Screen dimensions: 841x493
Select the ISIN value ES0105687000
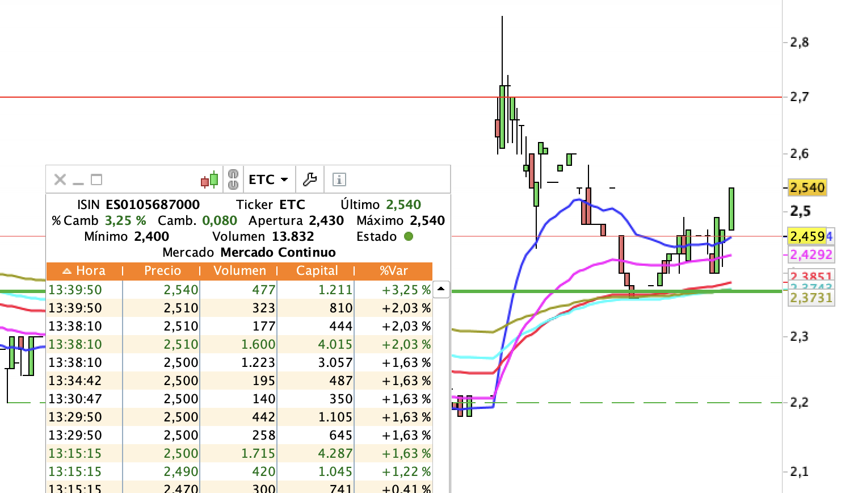click(153, 204)
